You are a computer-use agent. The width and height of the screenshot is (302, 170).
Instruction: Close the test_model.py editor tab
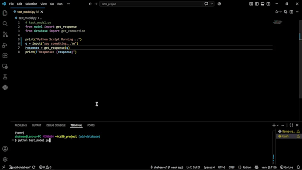(x=42, y=12)
